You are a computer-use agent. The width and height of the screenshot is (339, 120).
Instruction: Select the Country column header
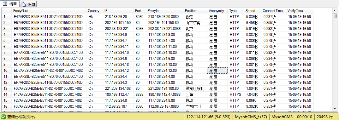point(95,11)
